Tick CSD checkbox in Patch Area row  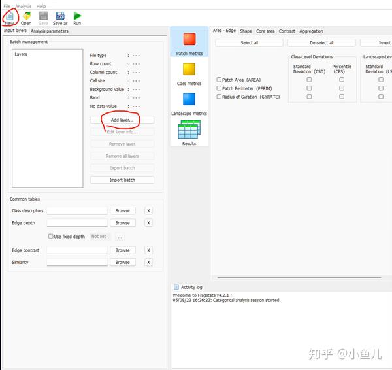click(x=309, y=80)
